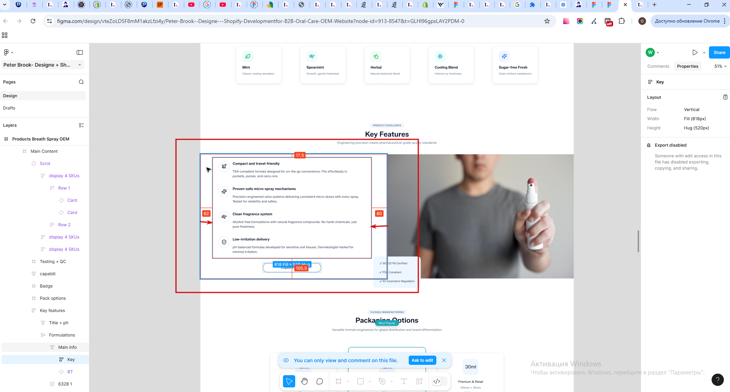Viewport: 730px width, 392px height.
Task: Click Ask to edit button
Action: pos(422,360)
